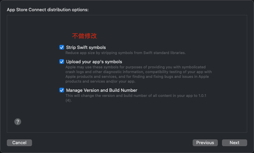Click the Apple may use these symbols paragraph
This screenshot has width=254, height=153.
pos(138,74)
